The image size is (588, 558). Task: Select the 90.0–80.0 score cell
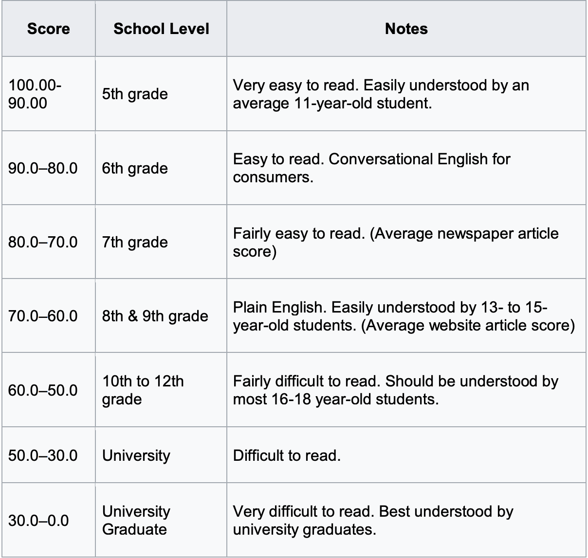point(43,168)
